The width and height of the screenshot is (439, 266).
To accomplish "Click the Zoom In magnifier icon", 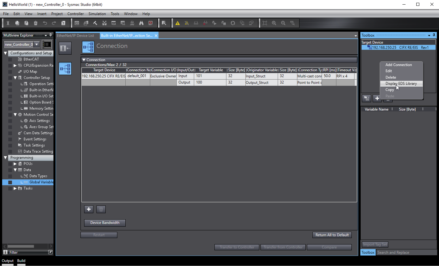I will (274, 23).
